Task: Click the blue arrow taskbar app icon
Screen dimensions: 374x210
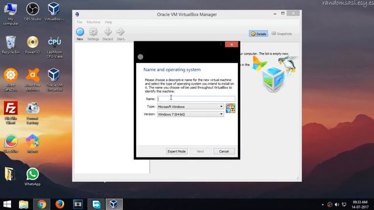Action: point(96,204)
